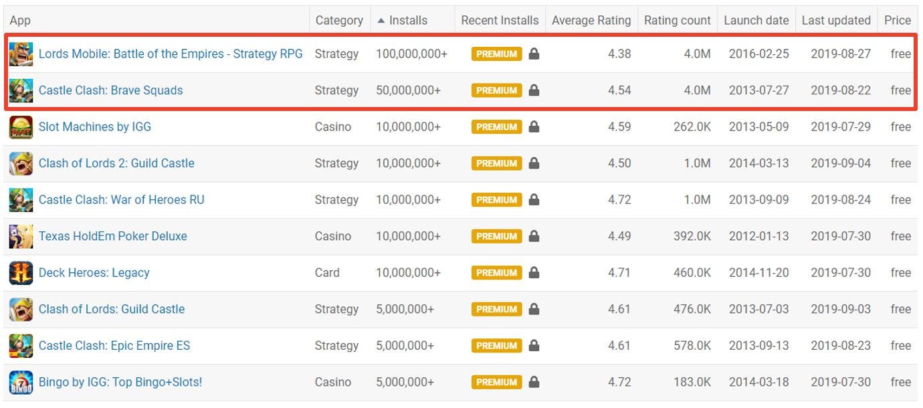Click the lock icon in Castle Clash: Brave Squads row
This screenshot has height=408, width=923.
(x=534, y=90)
